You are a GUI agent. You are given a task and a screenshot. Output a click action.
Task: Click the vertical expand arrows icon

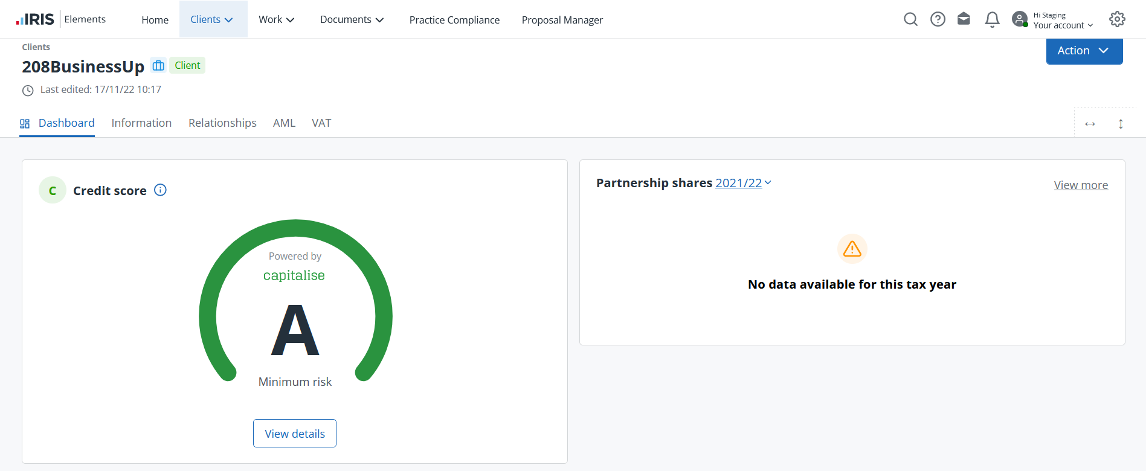(x=1121, y=124)
